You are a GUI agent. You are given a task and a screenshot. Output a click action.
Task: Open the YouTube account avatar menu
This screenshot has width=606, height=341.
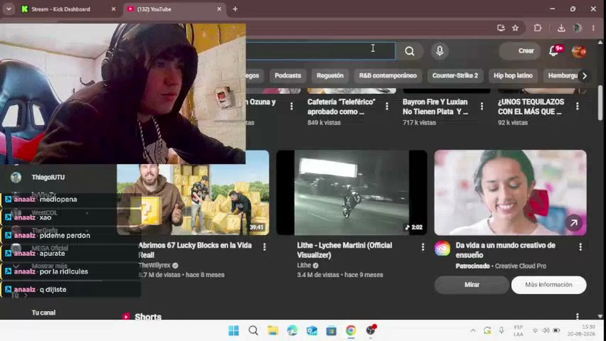(x=579, y=51)
